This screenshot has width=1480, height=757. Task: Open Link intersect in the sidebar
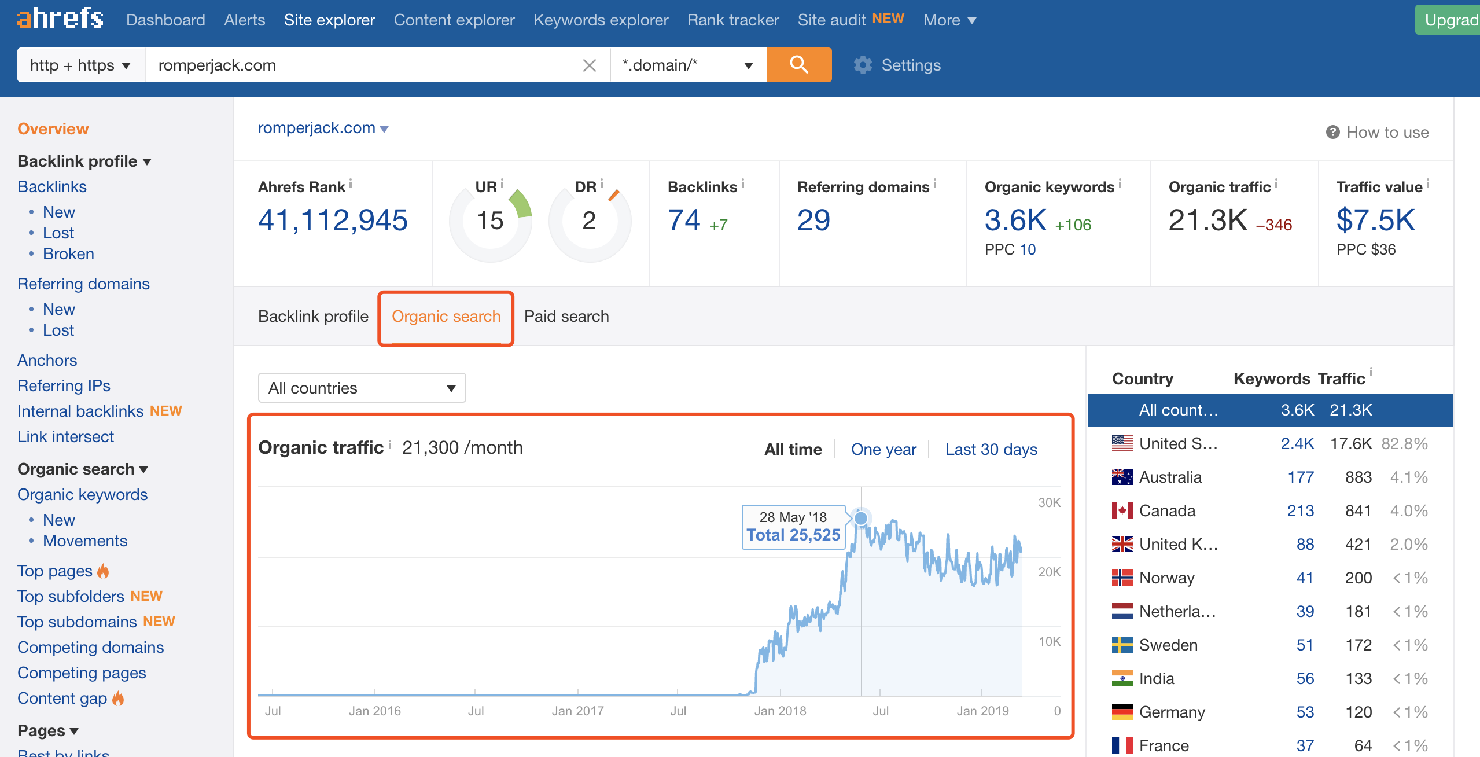tap(65, 436)
